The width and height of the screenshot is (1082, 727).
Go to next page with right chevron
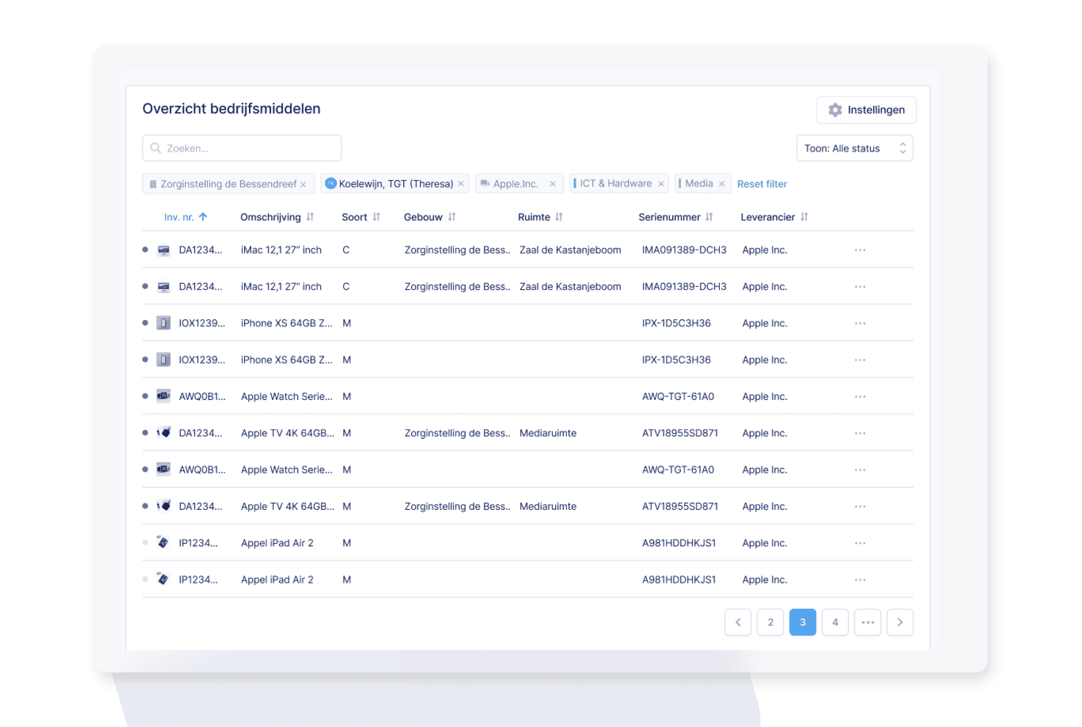click(x=899, y=622)
